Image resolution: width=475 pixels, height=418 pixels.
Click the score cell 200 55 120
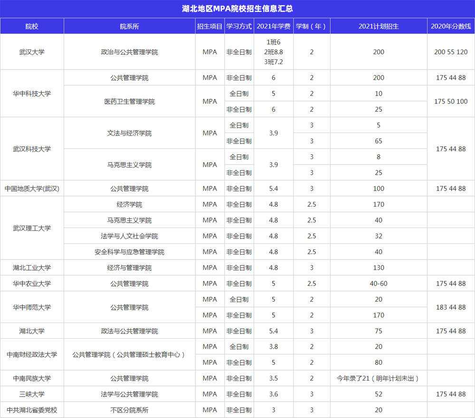point(451,52)
